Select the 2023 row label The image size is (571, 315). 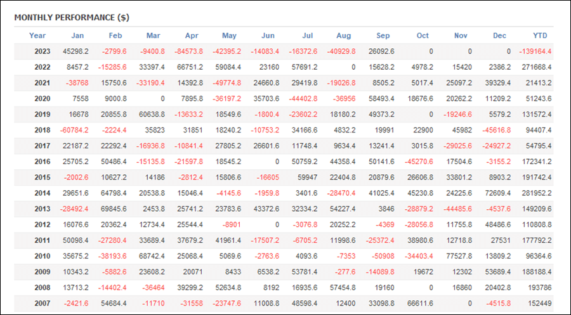click(x=43, y=51)
